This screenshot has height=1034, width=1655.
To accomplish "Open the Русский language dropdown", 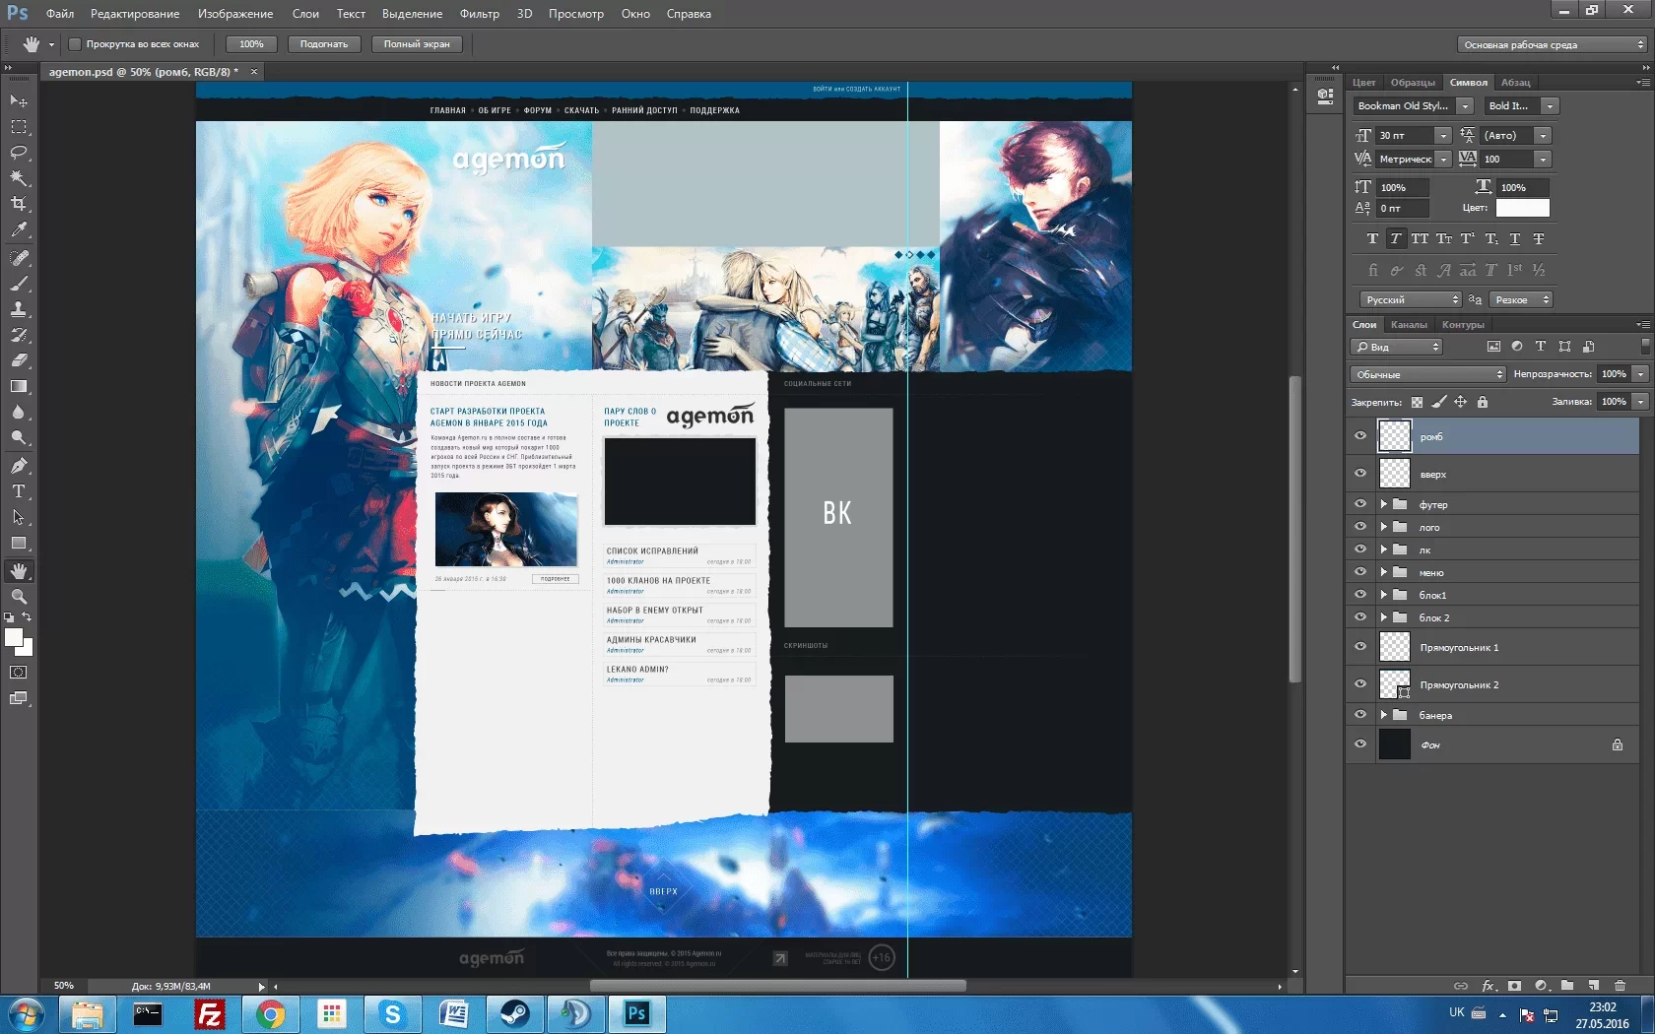I will [1412, 299].
